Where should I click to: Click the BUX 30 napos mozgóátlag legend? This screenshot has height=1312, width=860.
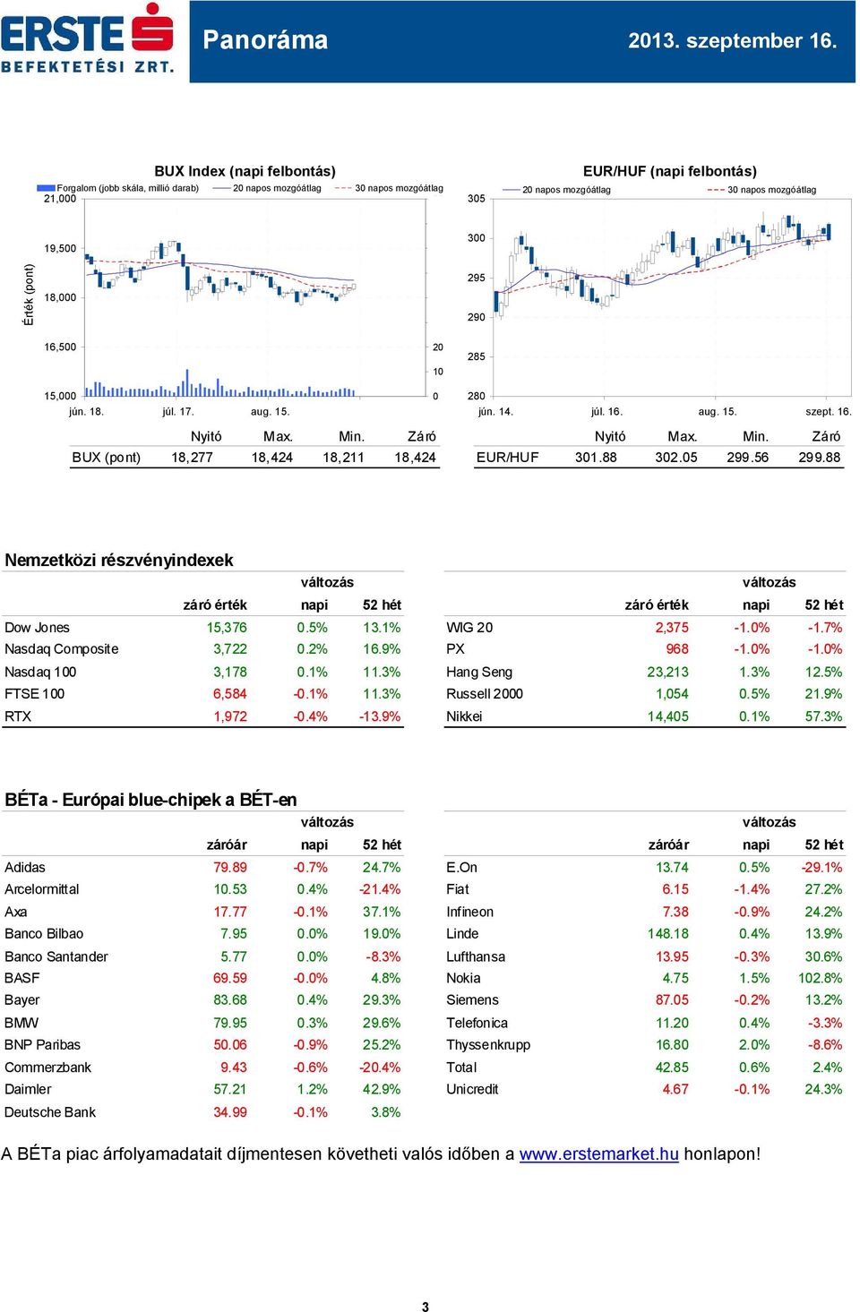[389, 188]
